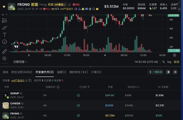This screenshot has width=183, height=120.
Task: Open the 订单(0) tab
Action: tap(96, 72)
